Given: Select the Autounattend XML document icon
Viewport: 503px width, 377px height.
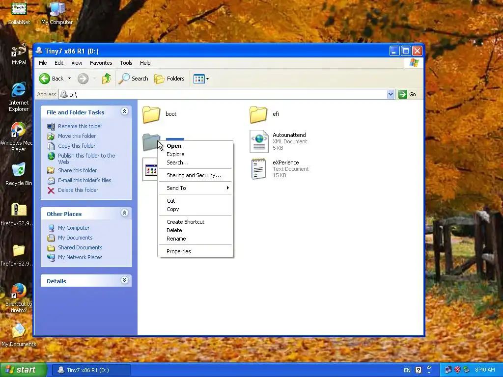Looking at the screenshot, I should pos(259,141).
